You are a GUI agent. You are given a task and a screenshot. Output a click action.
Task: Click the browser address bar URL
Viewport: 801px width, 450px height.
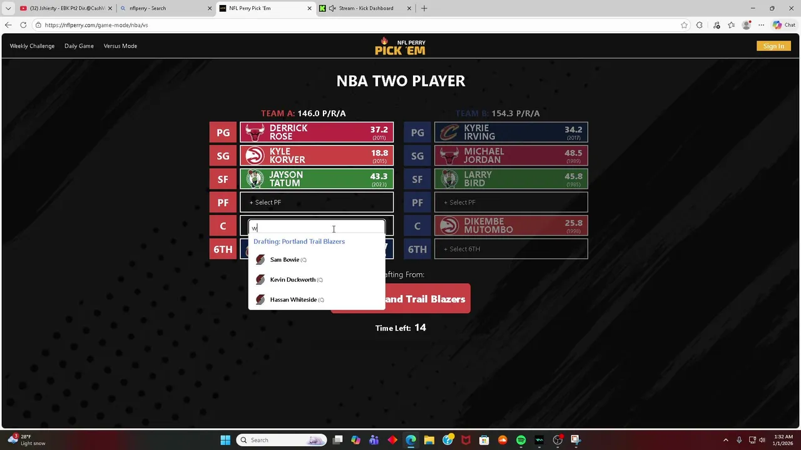coord(96,25)
